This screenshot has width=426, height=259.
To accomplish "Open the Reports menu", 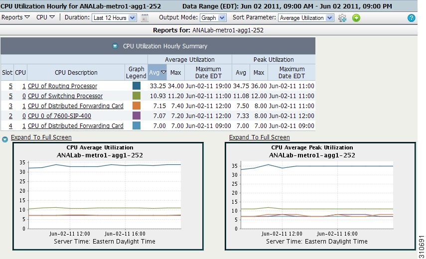I will [x=15, y=17].
